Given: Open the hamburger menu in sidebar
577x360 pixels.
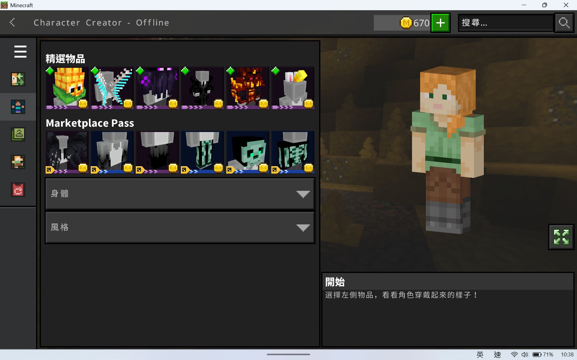Looking at the screenshot, I should click(20, 52).
